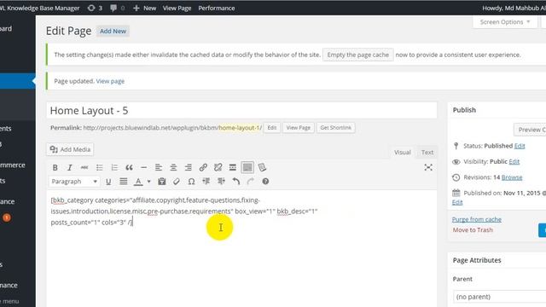
Task: Insert a bulleted list
Action: pos(100,167)
